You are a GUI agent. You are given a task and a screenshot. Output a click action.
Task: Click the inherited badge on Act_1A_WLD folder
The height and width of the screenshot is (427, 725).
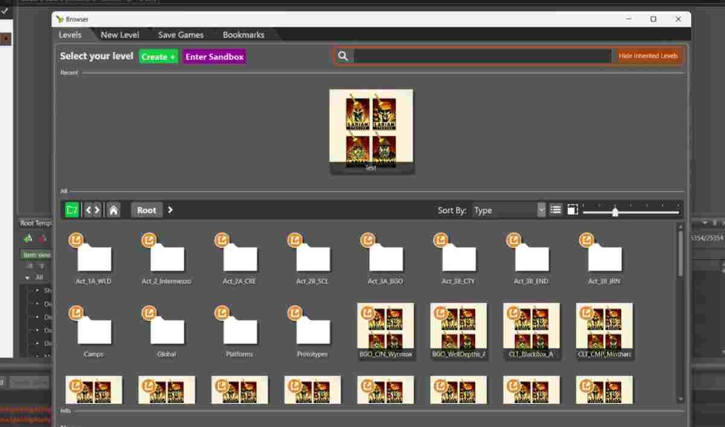(x=76, y=240)
